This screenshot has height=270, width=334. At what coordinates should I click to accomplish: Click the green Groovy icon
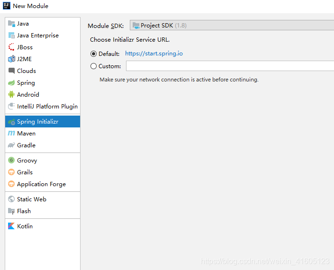tap(11, 160)
